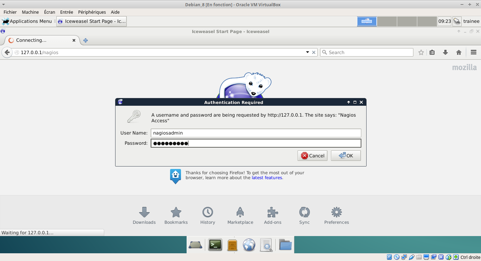The image size is (481, 261).
Task: Click the Downloads icon on start page
Action: (x=144, y=215)
